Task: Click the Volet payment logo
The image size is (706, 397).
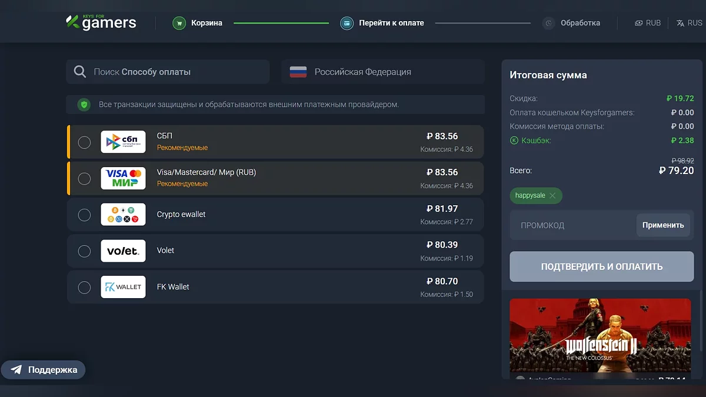Action: coord(123,251)
